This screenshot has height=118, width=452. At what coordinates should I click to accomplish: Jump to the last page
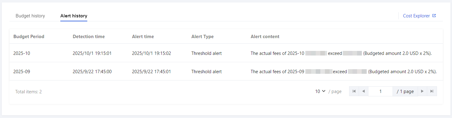coord(432,91)
